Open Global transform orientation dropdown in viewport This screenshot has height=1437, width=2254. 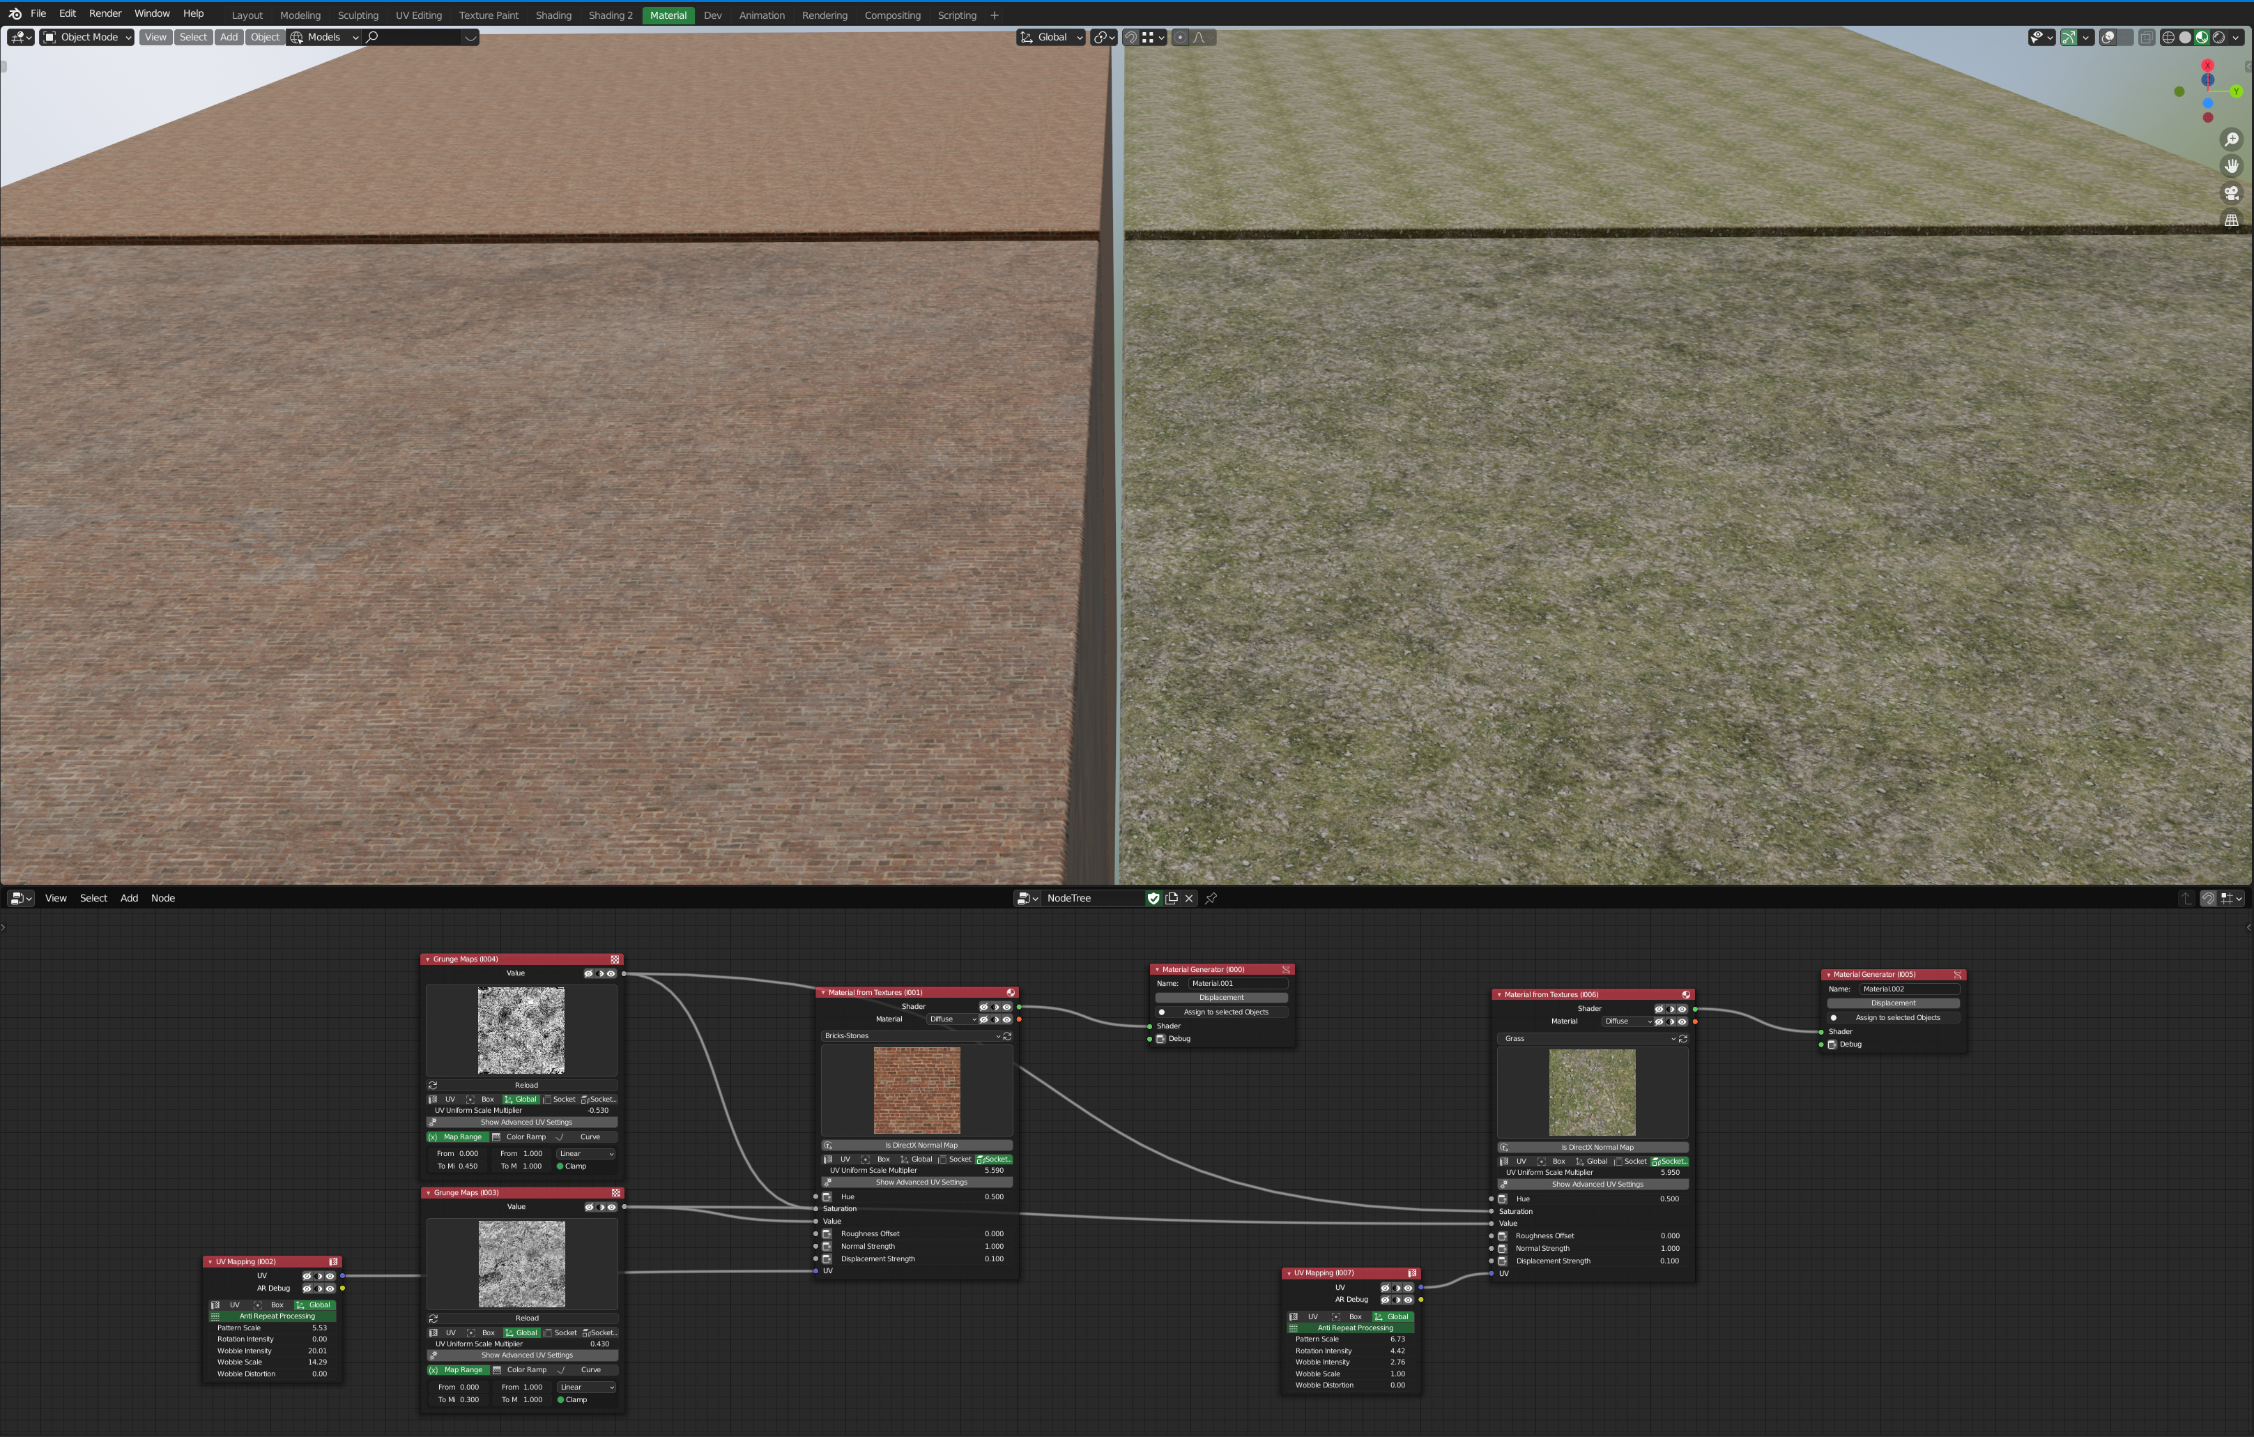tap(1051, 38)
